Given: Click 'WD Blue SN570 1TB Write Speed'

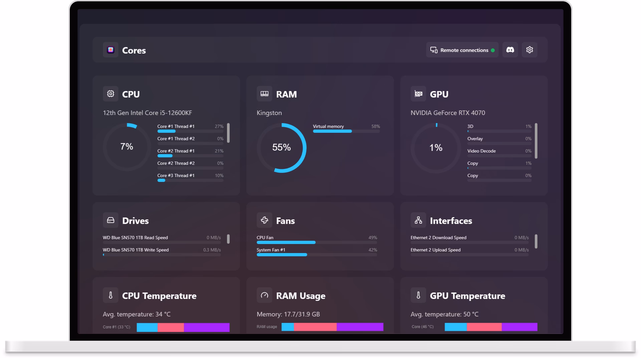Looking at the screenshot, I should [136, 250].
